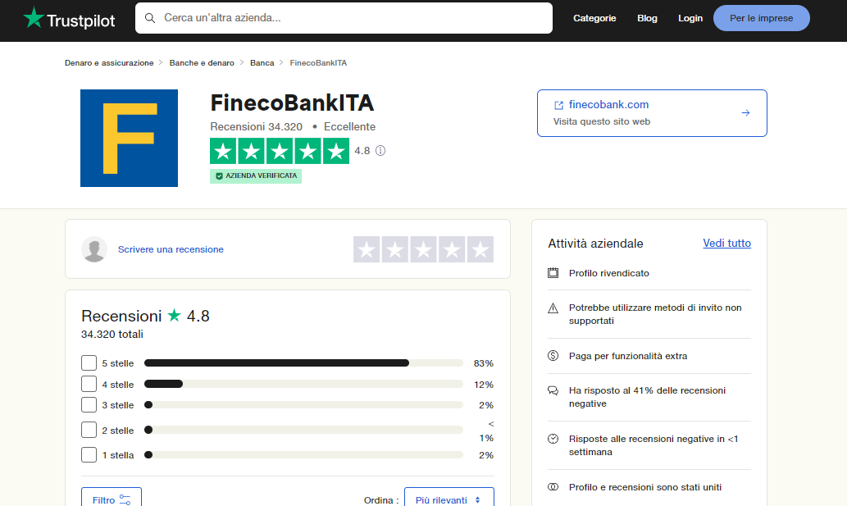This screenshot has width=847, height=506.
Task: Click the Trustpilot logo
Action: [69, 18]
